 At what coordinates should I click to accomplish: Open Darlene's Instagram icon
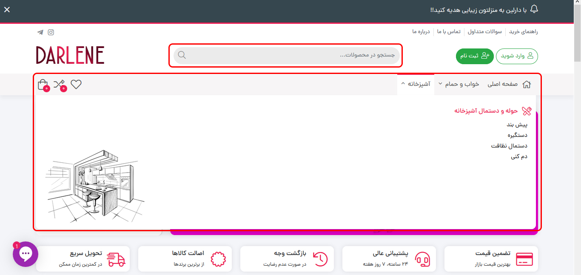point(51,32)
